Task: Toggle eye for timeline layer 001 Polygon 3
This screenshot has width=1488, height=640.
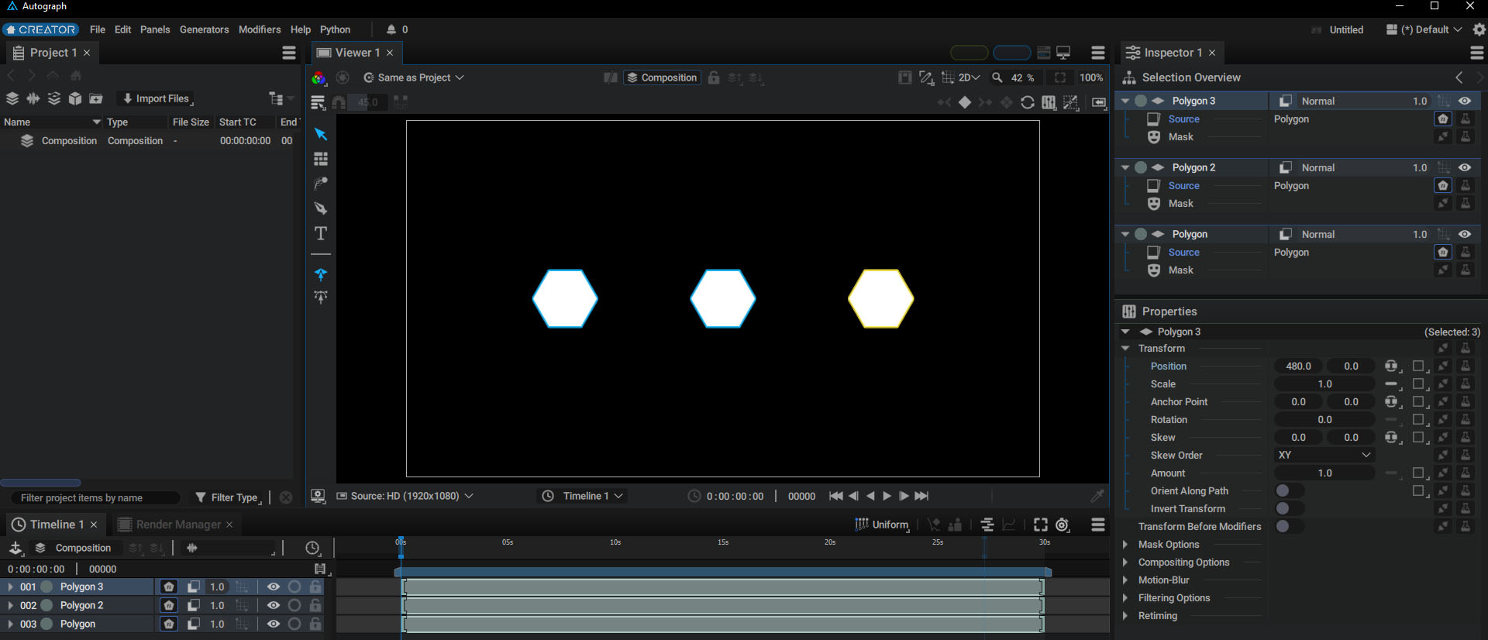Action: pyautogui.click(x=274, y=587)
